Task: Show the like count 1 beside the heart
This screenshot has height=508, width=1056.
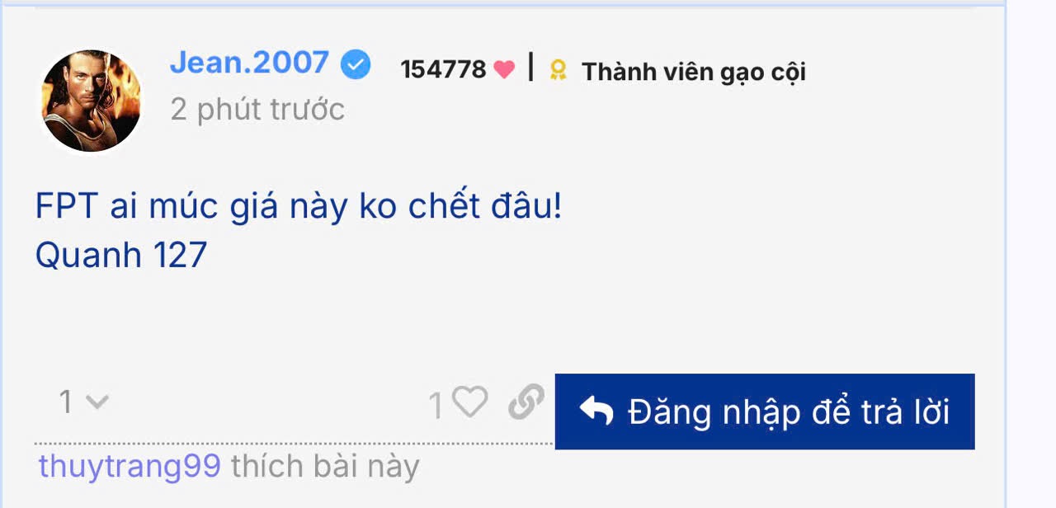Action: 436,404
